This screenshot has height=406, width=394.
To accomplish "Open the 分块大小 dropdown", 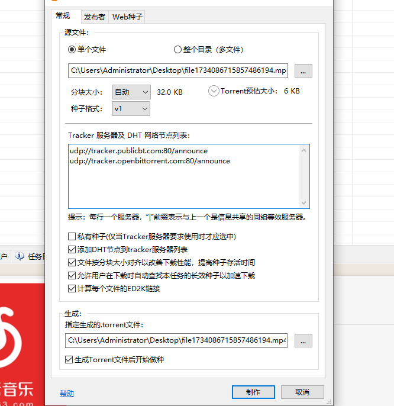I will (x=131, y=92).
